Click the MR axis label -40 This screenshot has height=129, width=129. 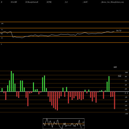pos(126,101)
